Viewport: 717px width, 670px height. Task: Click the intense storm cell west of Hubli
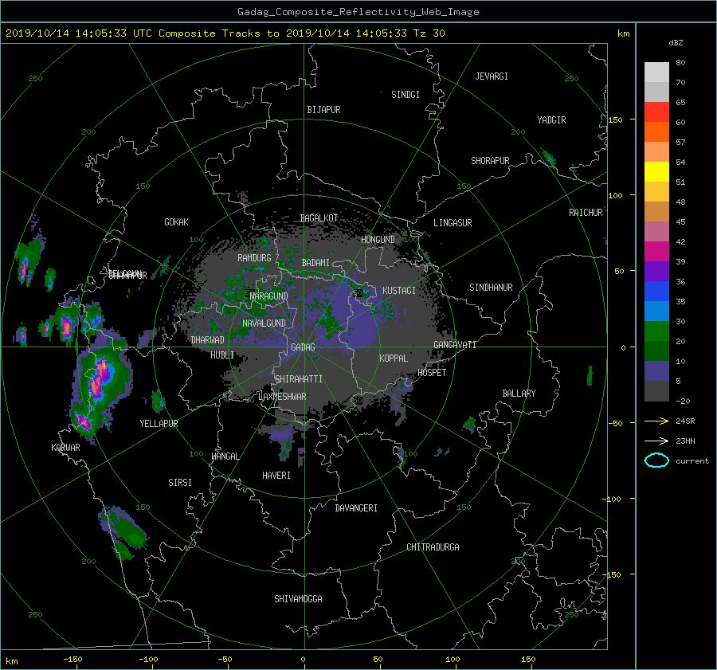(x=100, y=379)
